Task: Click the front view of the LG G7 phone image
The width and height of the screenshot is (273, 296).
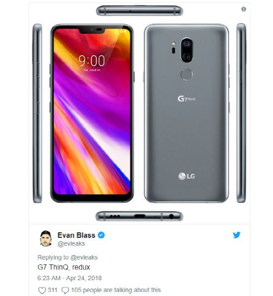Action: coord(92,113)
